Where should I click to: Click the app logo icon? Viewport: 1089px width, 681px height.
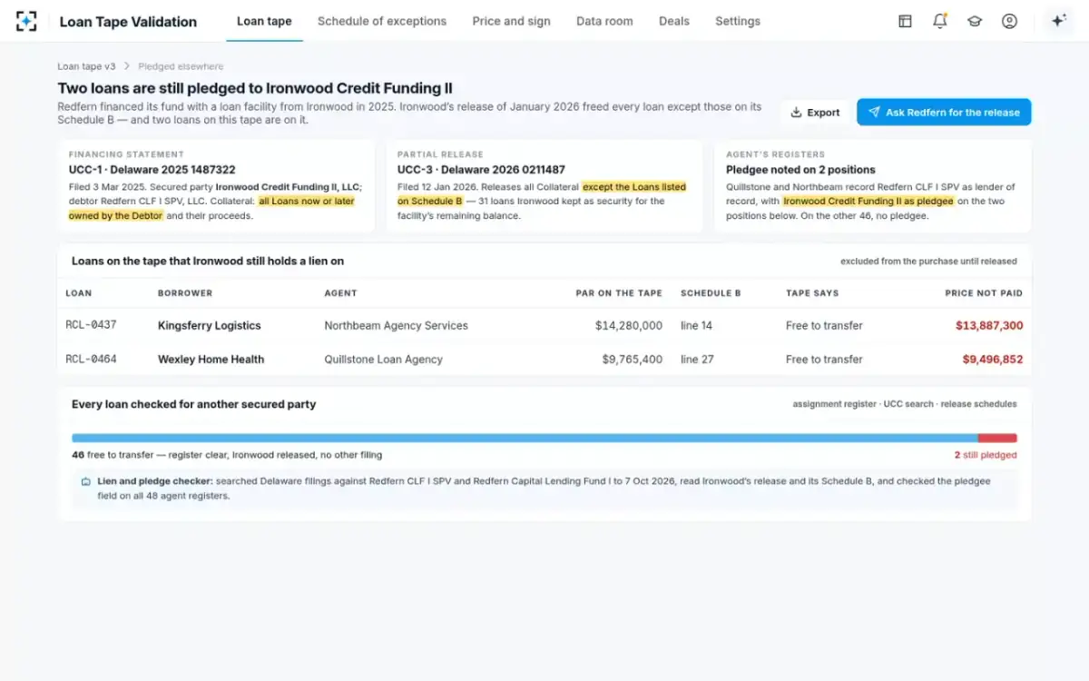point(26,21)
